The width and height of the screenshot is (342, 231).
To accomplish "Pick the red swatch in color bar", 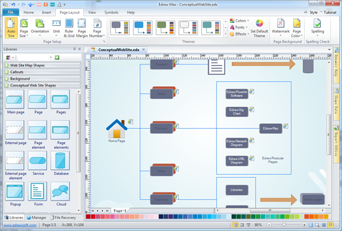I will 93,217.
